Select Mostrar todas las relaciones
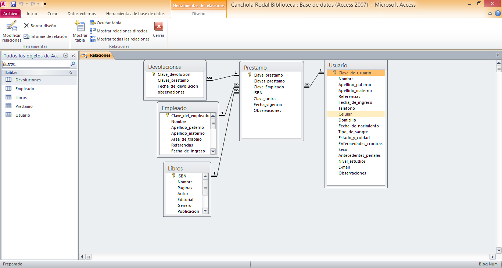Image resolution: width=502 pixels, height=268 pixels. point(120,39)
